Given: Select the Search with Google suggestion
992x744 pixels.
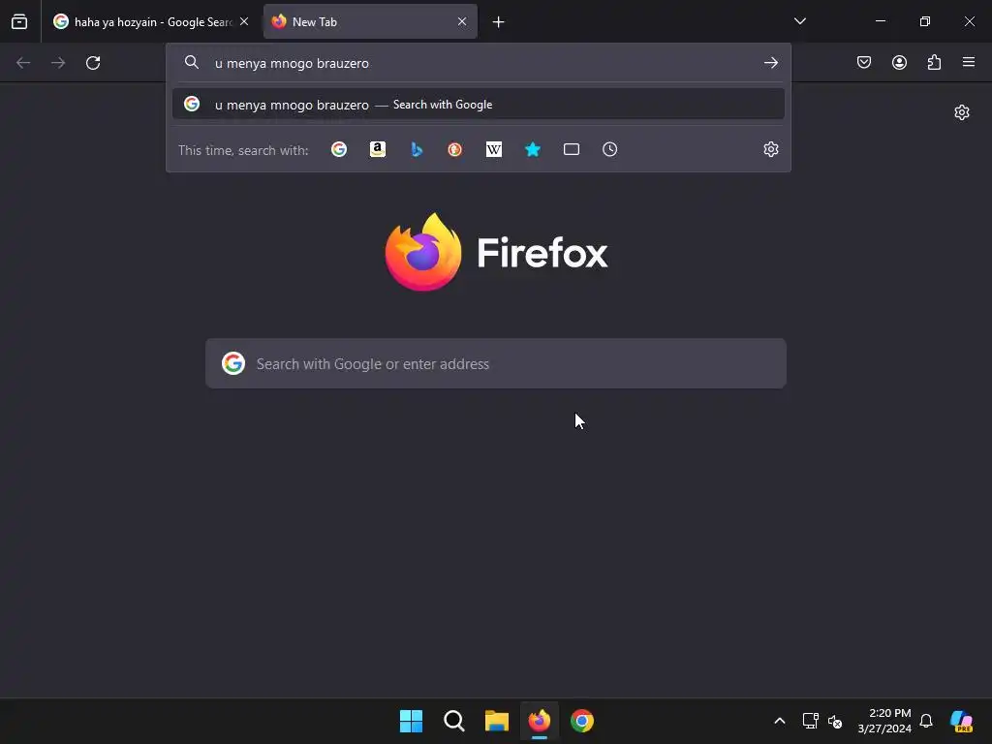Looking at the screenshot, I should (x=479, y=105).
